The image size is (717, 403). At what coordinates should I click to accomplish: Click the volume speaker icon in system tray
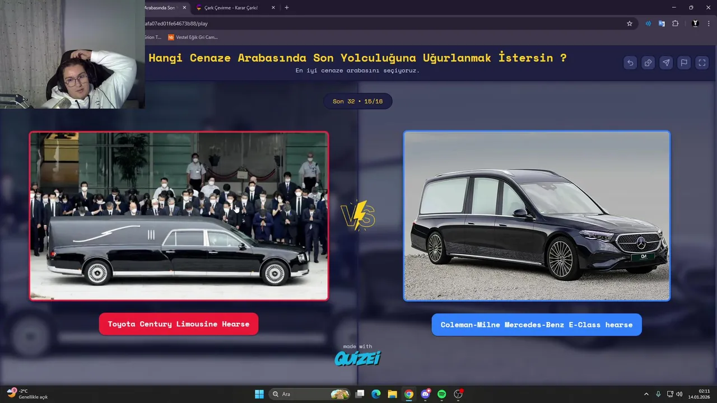679,394
